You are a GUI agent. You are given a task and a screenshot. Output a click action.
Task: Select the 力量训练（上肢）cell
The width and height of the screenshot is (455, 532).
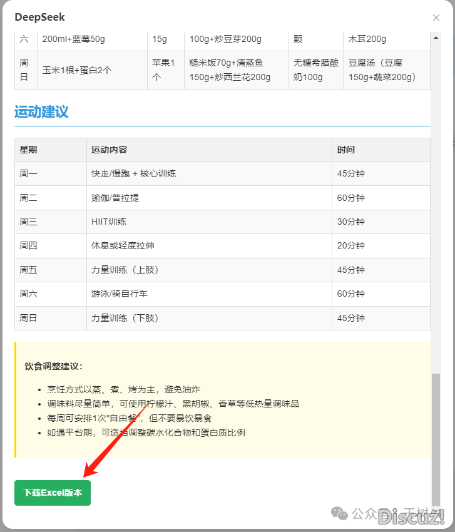(x=209, y=270)
